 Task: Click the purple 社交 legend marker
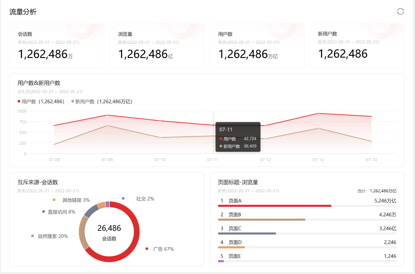[x=123, y=198]
